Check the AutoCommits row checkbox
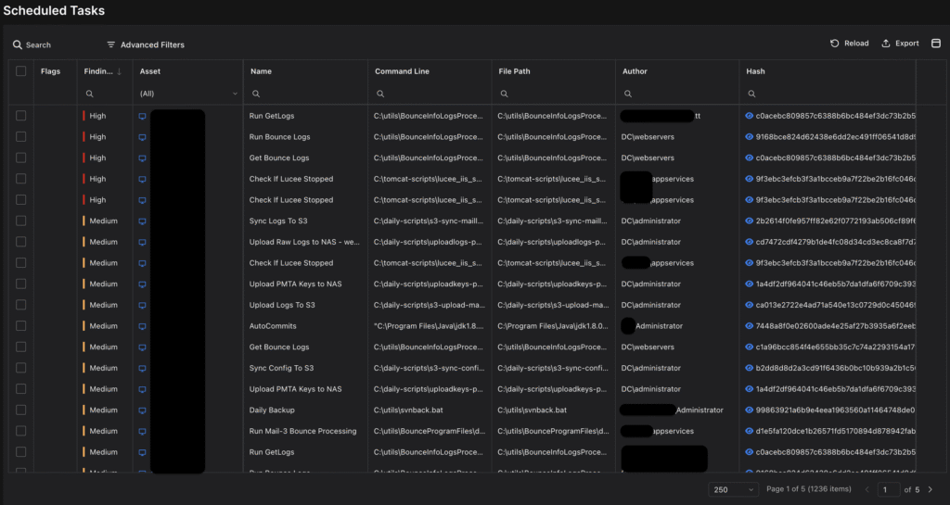950x505 pixels. [21, 326]
